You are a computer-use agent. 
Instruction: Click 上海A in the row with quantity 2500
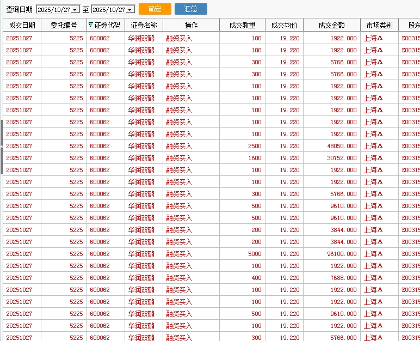click(373, 146)
